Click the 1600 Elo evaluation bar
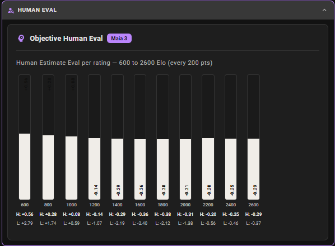Viewport: 335px width, 246px height. (x=140, y=137)
